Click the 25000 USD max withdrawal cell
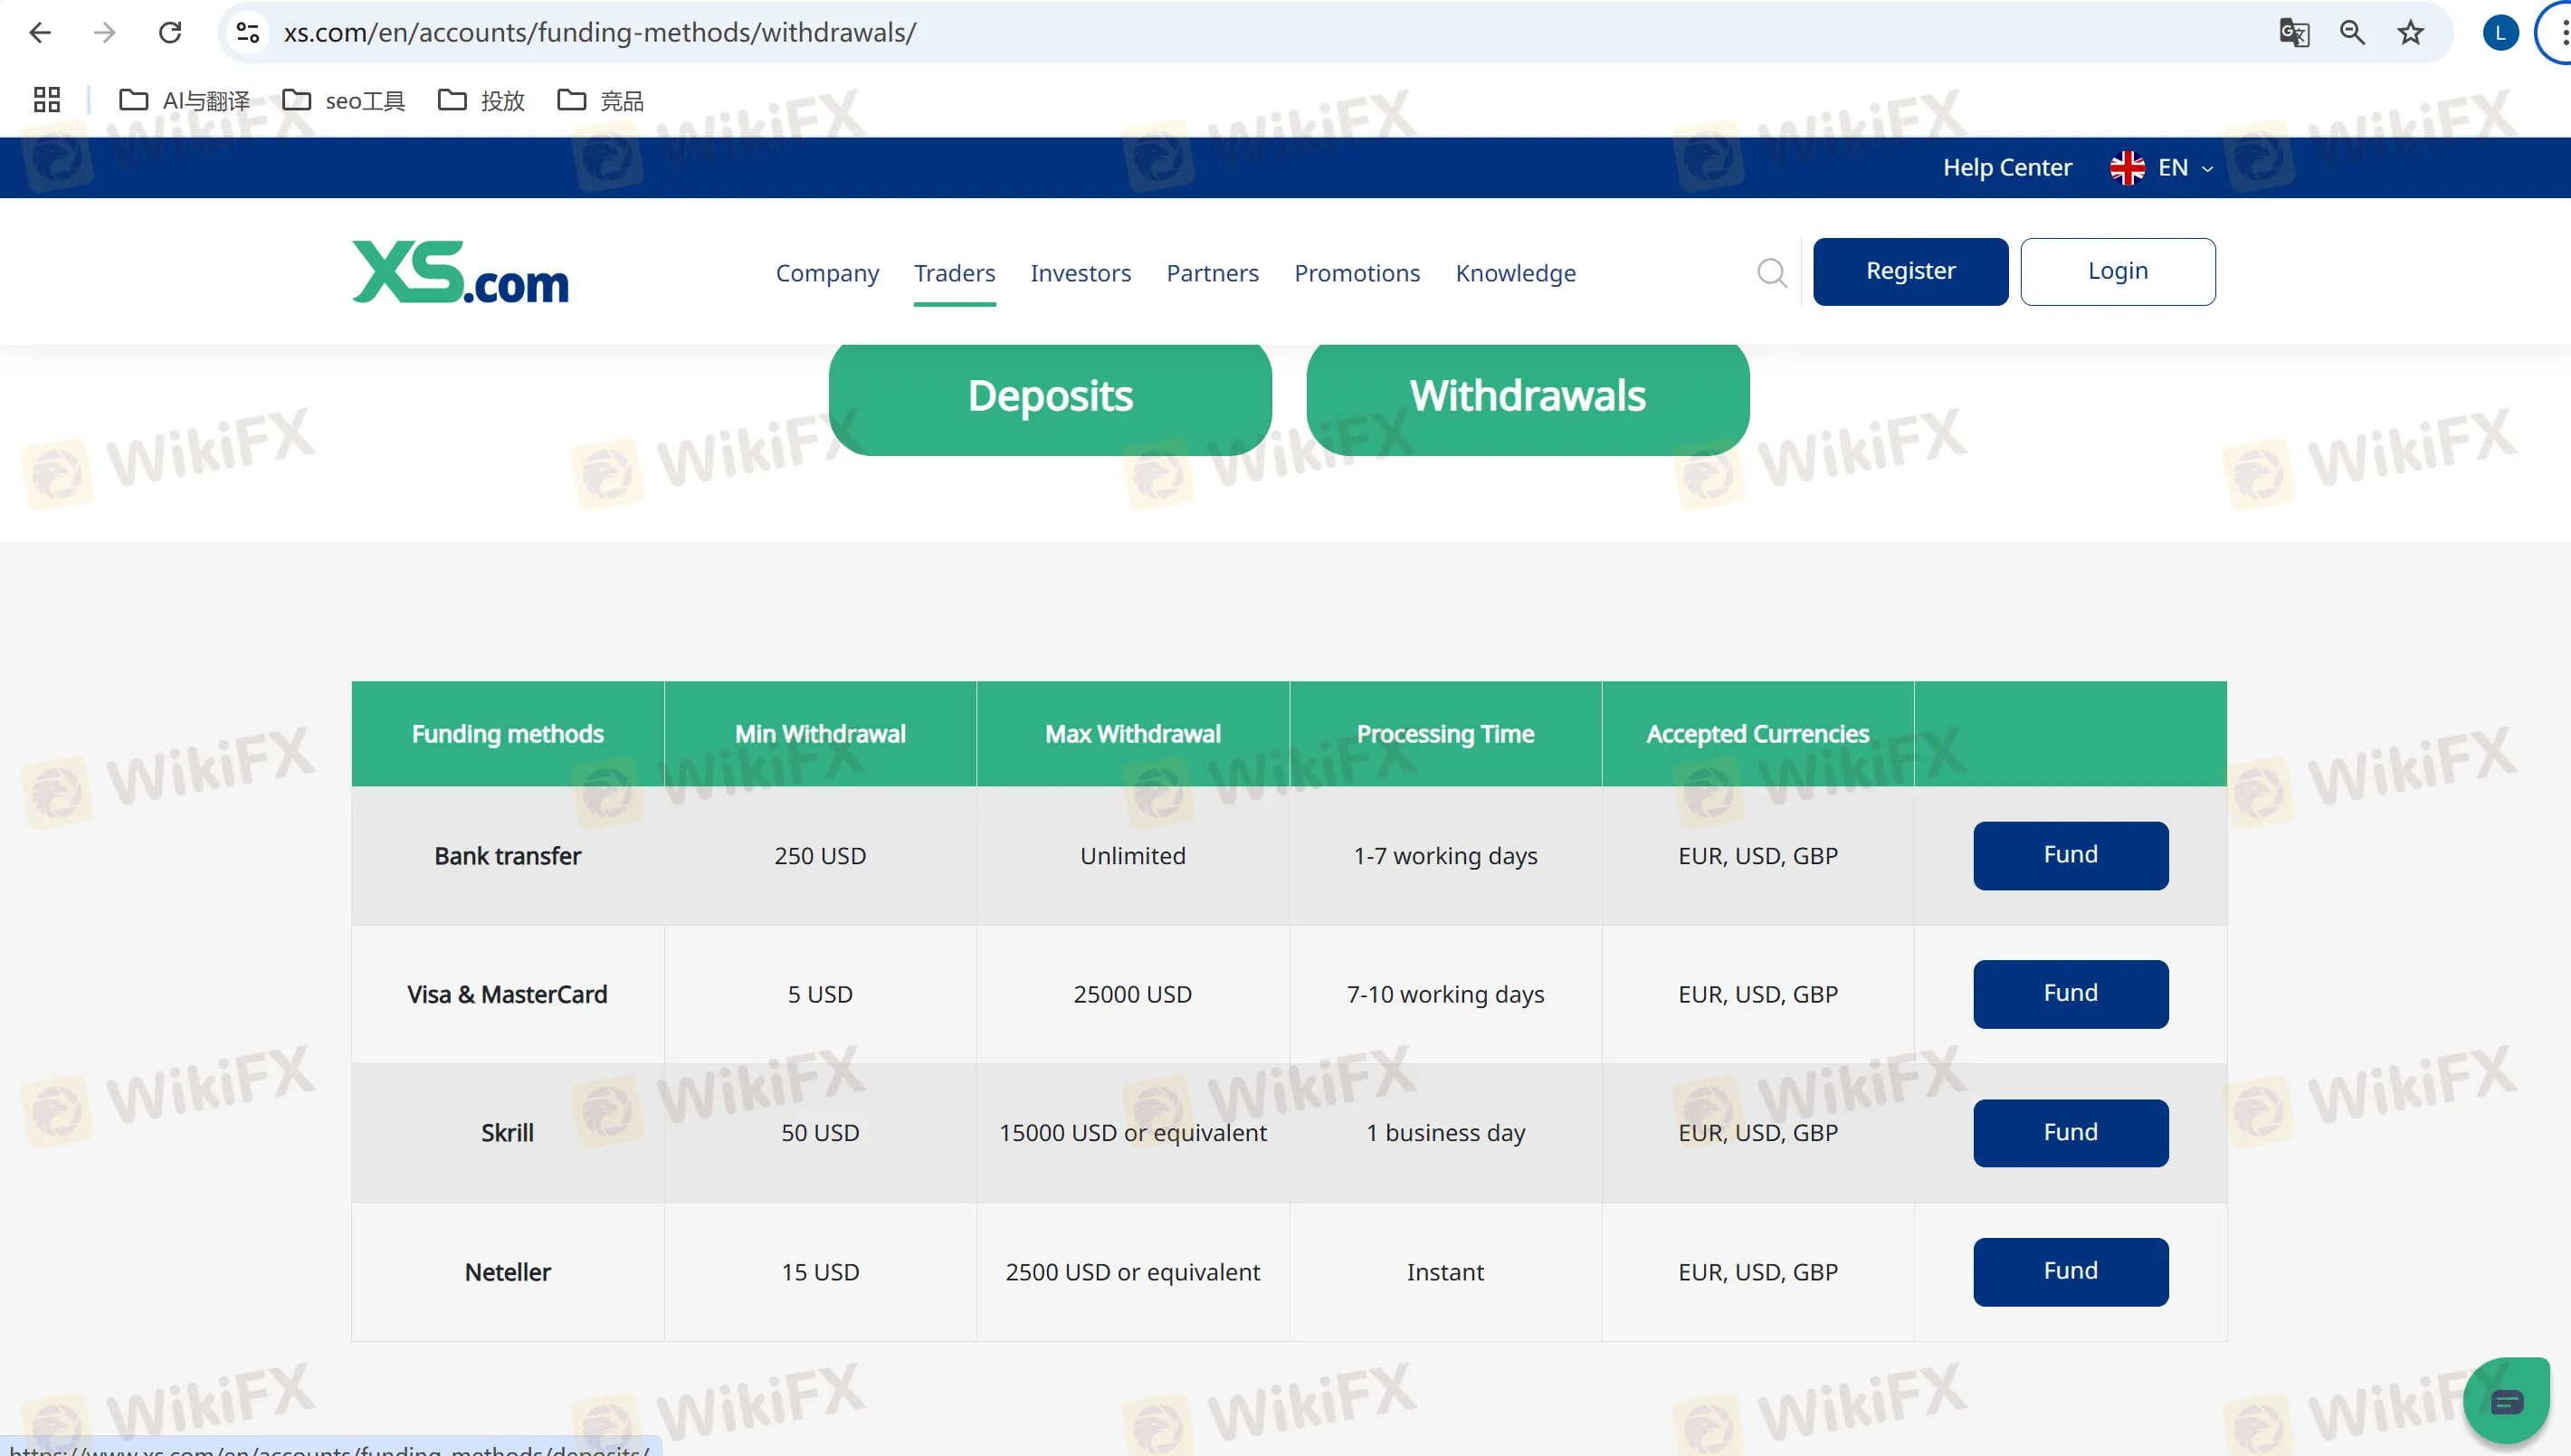Screen dimensions: 2571x1456 (1132, 994)
